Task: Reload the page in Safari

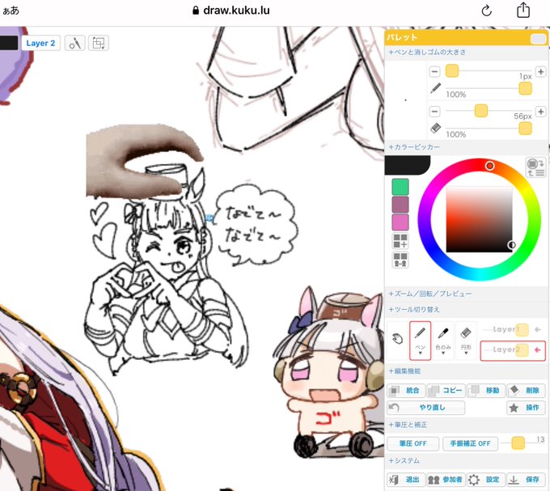Action: click(487, 11)
